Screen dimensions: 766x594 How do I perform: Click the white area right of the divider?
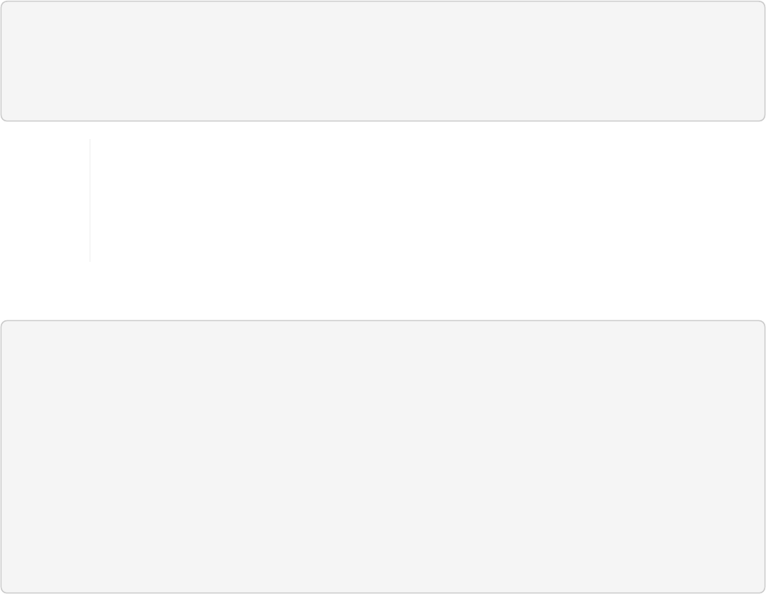pyautogui.click(x=428, y=200)
